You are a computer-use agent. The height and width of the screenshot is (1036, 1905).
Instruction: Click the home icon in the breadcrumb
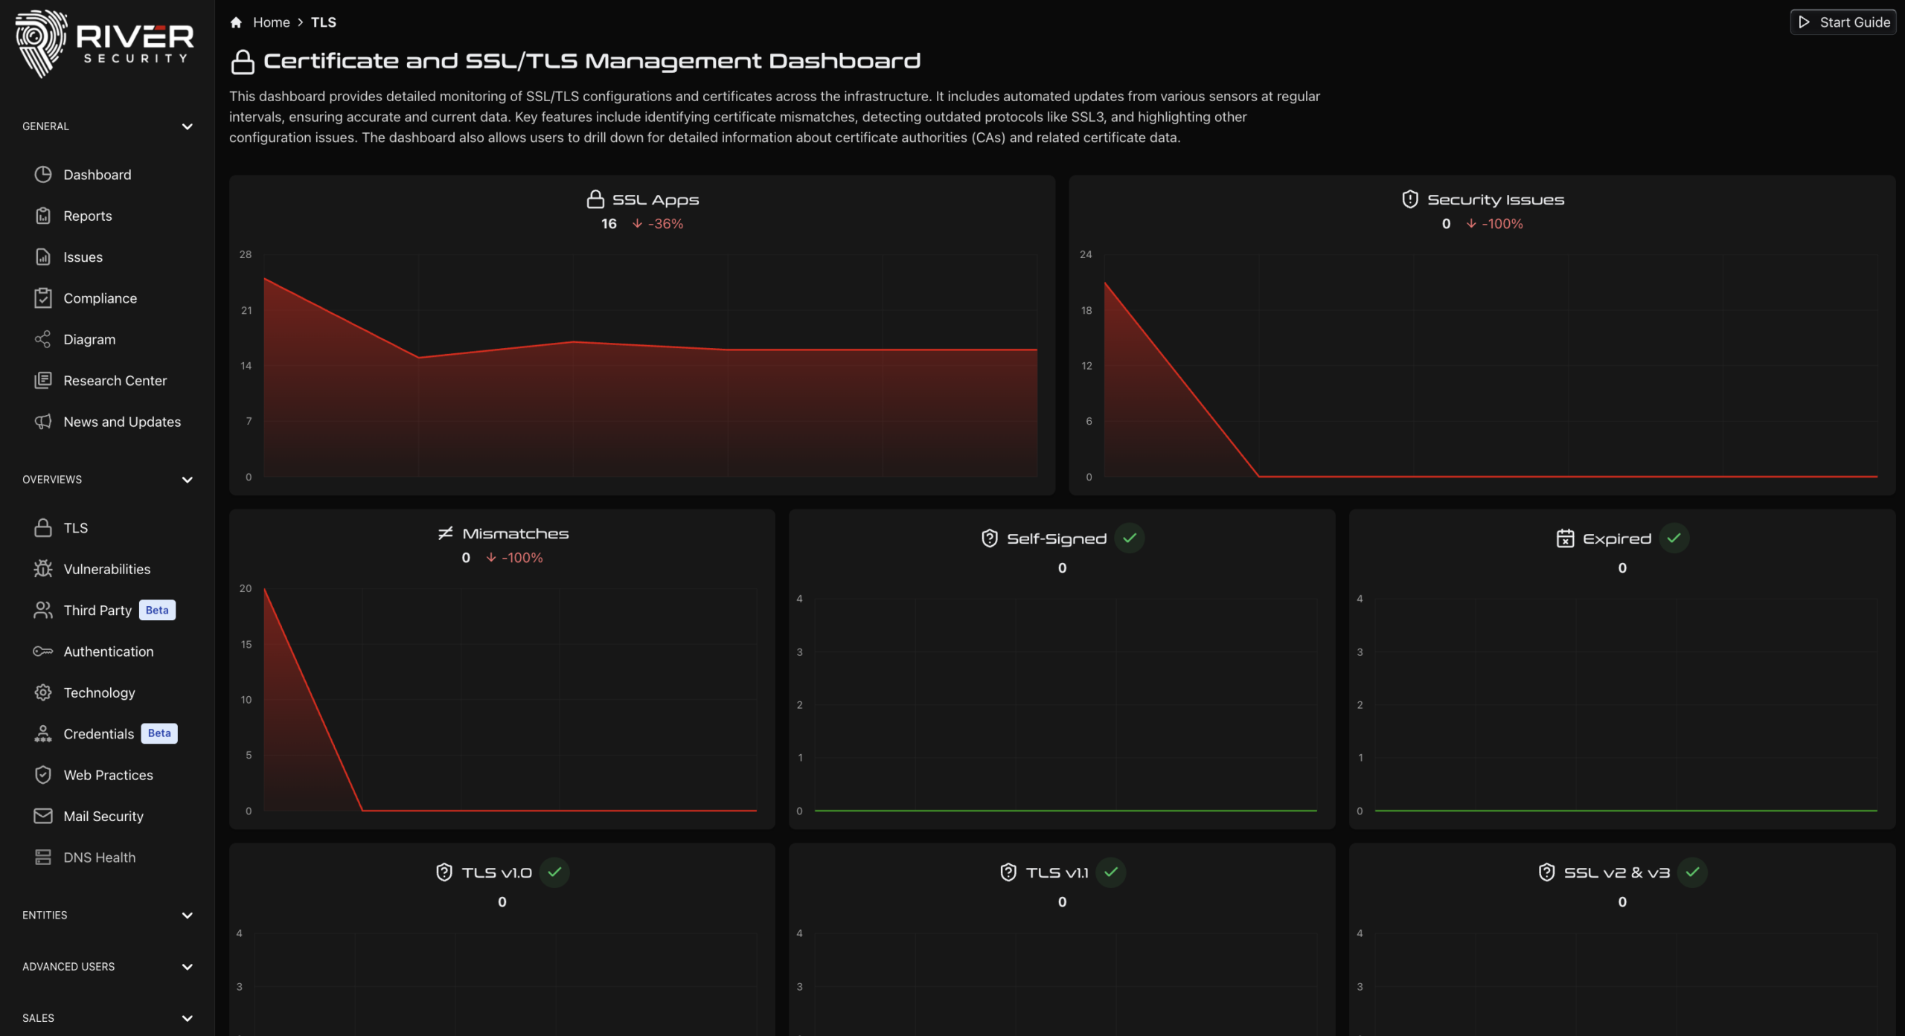(236, 22)
